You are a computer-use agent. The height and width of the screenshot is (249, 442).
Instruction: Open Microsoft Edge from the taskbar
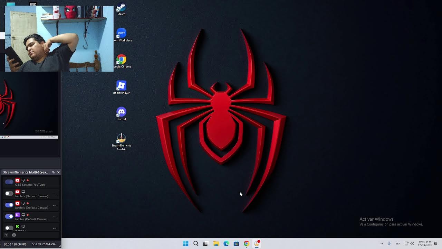tap(226, 244)
